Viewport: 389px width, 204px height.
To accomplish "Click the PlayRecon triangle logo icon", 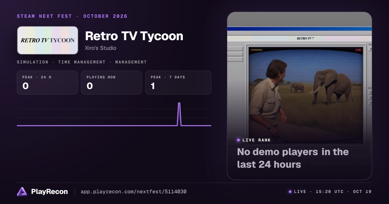I will tap(22, 192).
